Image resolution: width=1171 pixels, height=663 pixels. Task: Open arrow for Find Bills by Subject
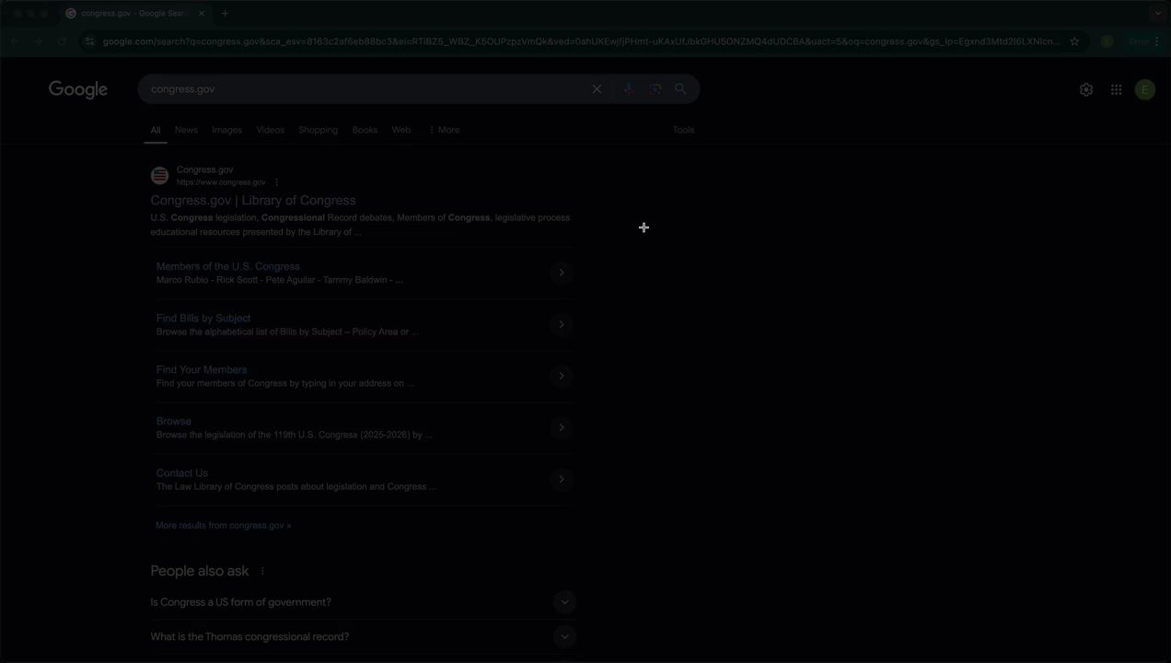[x=562, y=324]
